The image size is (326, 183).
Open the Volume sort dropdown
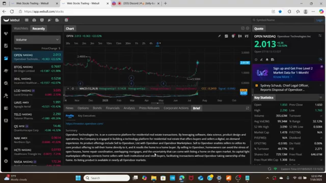tap(37, 40)
